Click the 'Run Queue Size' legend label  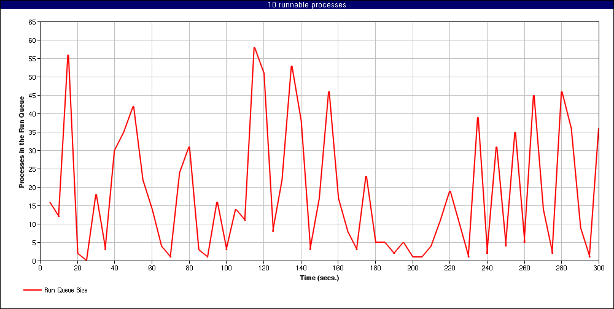tap(66, 290)
